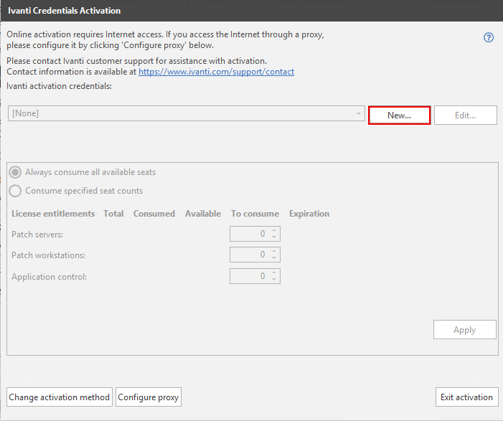Increase the Patch servers seat count
The width and height of the screenshot is (503, 421).
(274, 230)
